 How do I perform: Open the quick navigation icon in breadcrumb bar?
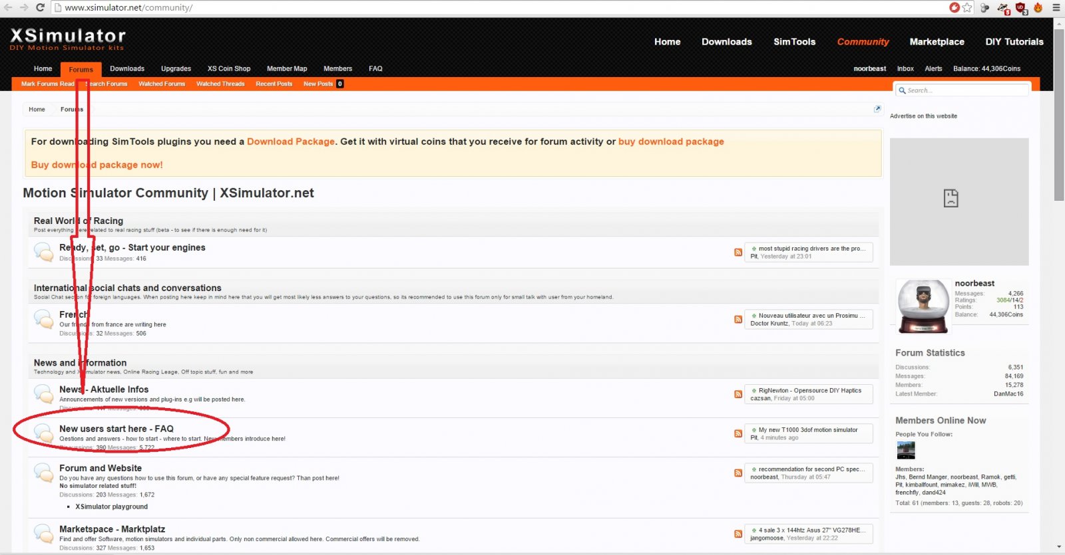(x=877, y=109)
